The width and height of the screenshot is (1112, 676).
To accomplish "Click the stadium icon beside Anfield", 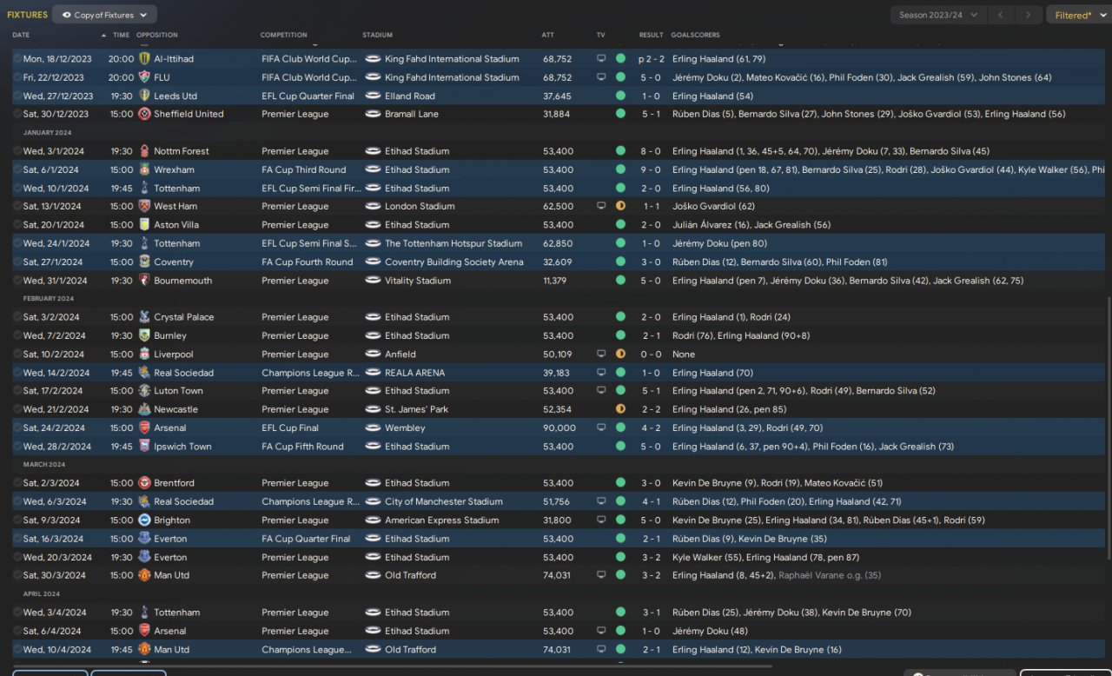I will pos(374,355).
